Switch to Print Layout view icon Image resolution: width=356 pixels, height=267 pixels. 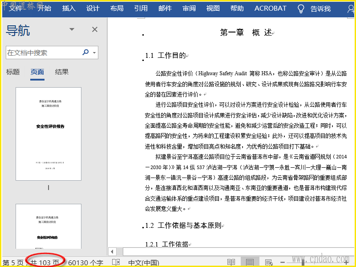(x=250, y=263)
